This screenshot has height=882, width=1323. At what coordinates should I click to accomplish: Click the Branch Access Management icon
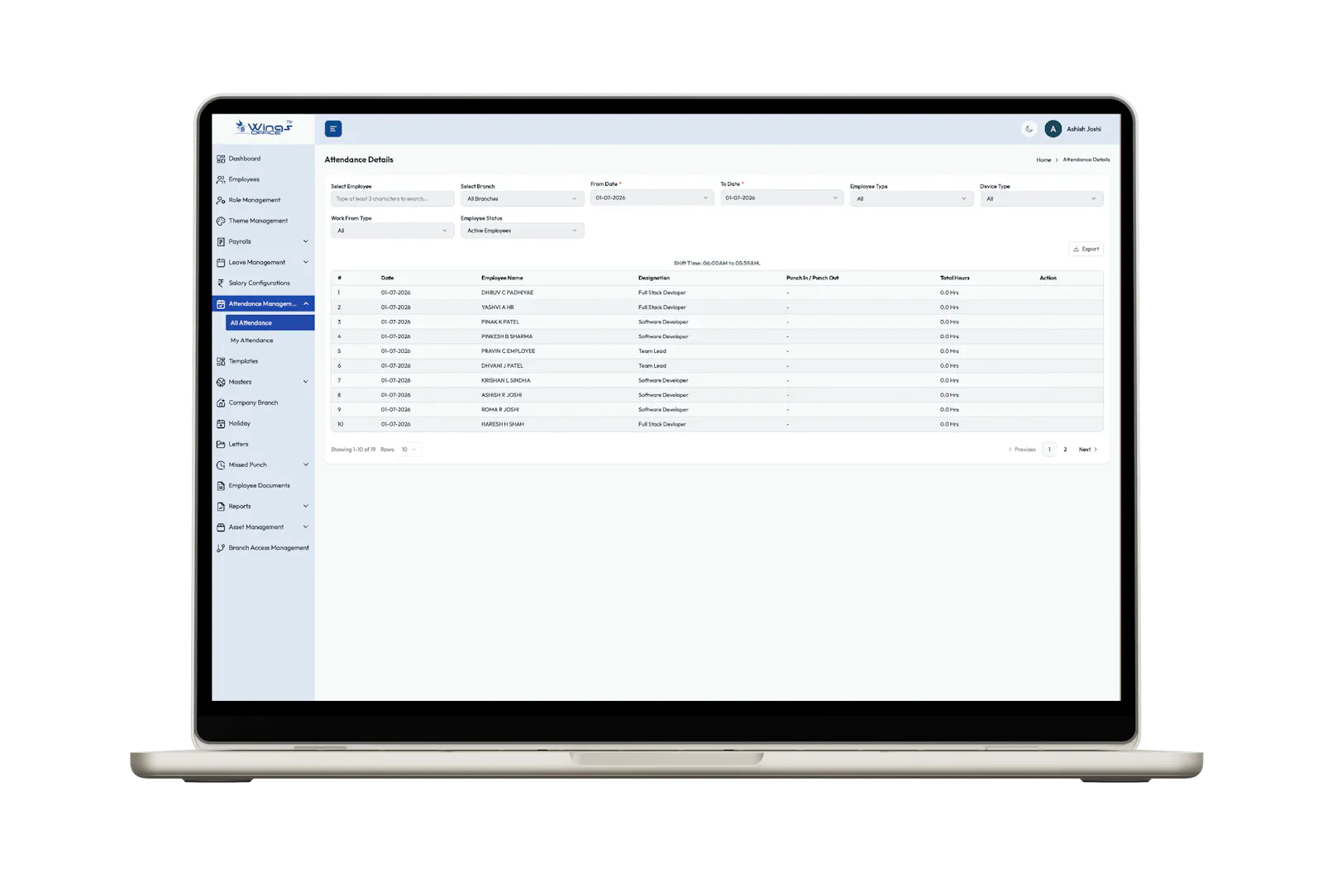[221, 547]
